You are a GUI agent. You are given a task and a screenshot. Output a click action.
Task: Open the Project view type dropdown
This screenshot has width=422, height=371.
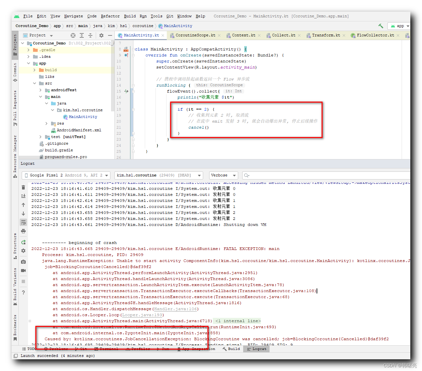click(38, 35)
